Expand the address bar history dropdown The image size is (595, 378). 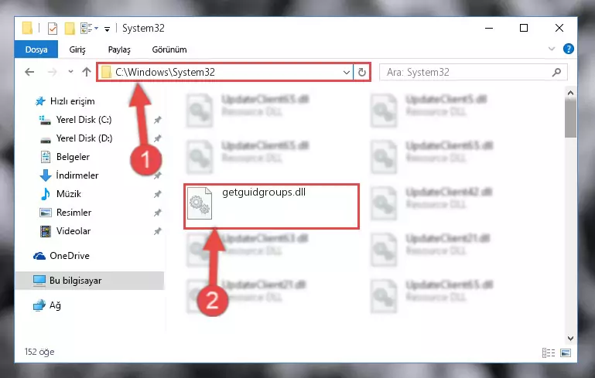[346, 72]
